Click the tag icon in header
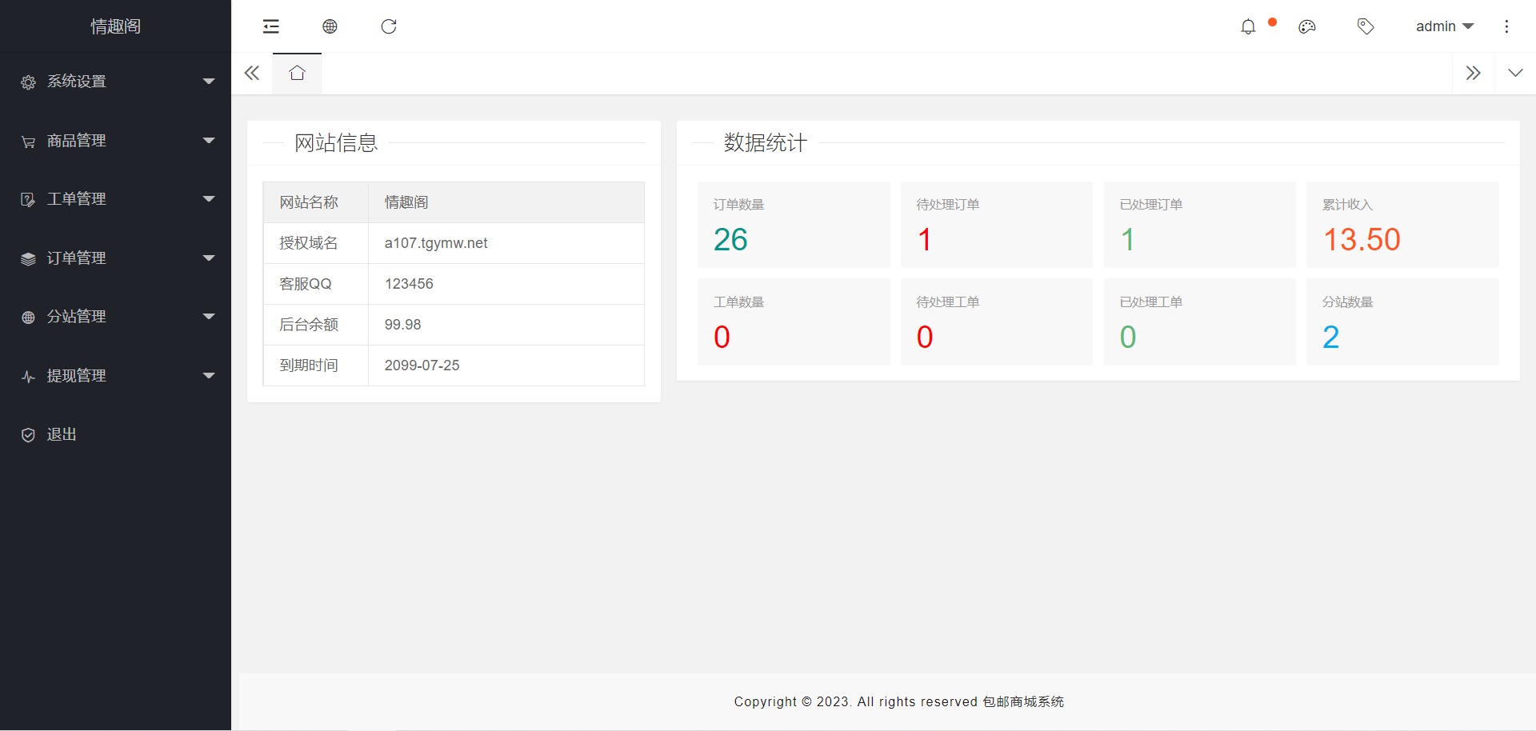The height and width of the screenshot is (731, 1536). pyautogui.click(x=1366, y=26)
